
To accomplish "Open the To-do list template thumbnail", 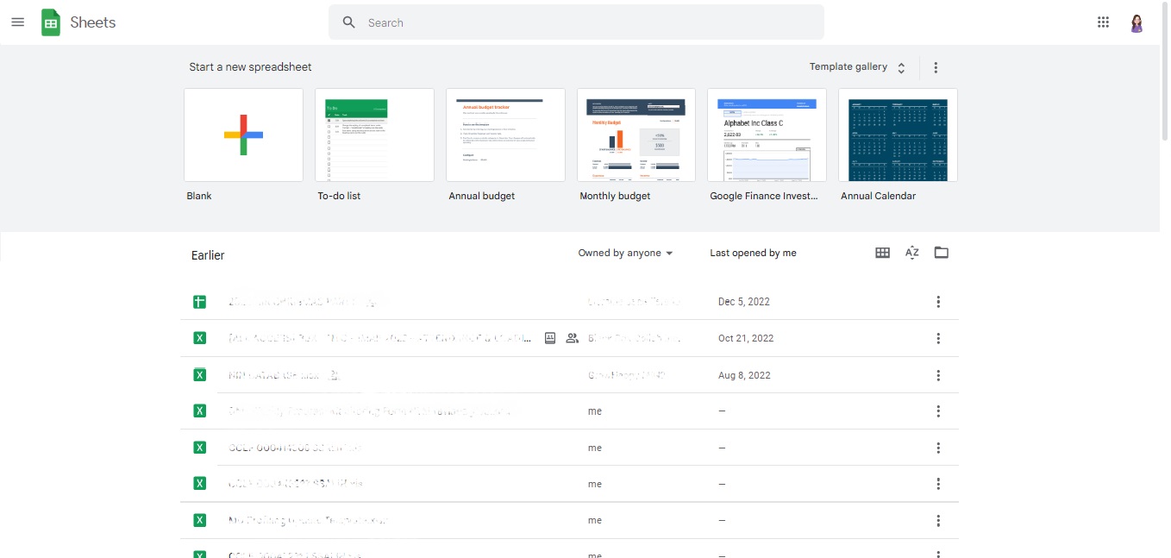I will coord(374,135).
